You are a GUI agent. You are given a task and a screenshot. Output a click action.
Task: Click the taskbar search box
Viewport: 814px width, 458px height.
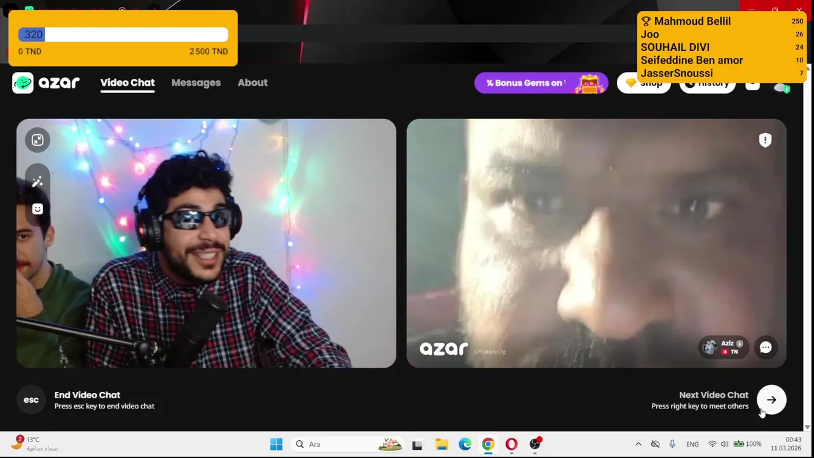(x=348, y=444)
